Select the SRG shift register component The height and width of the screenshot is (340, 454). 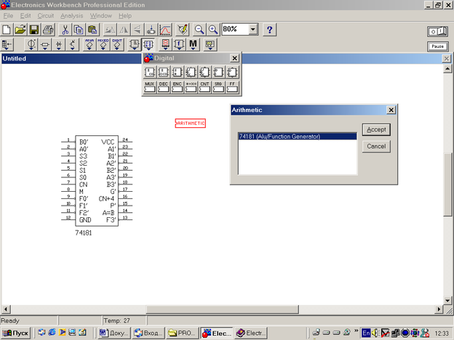[218, 87]
